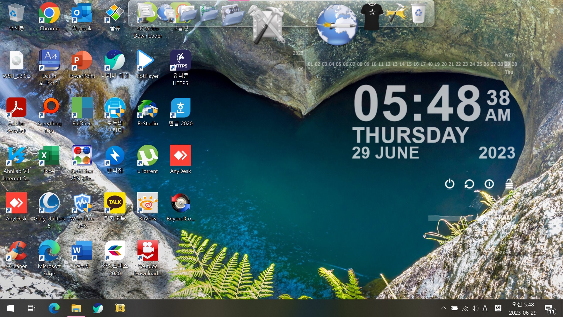Open the 유니콘 HTTPS shortcut

[180, 68]
